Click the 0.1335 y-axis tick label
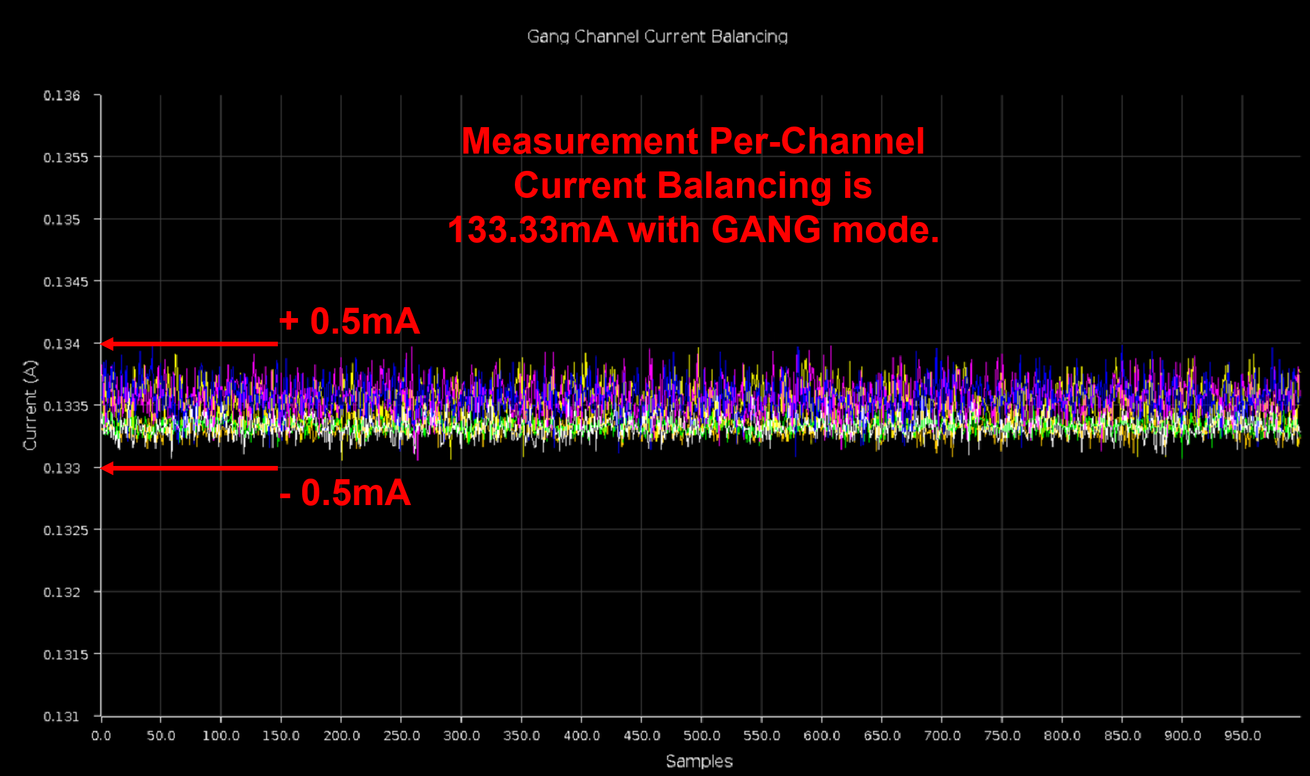 pyautogui.click(x=66, y=406)
